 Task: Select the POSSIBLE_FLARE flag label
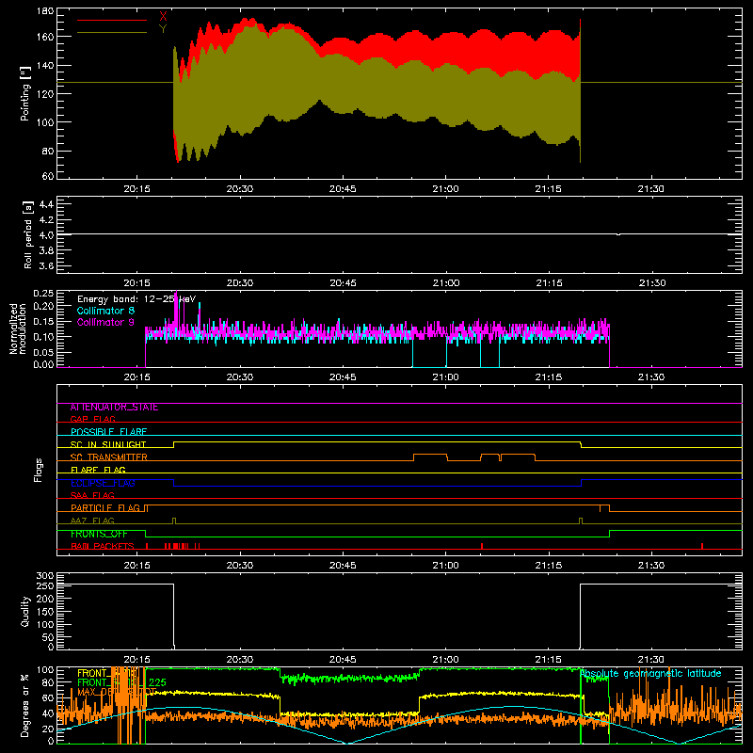coord(108,432)
